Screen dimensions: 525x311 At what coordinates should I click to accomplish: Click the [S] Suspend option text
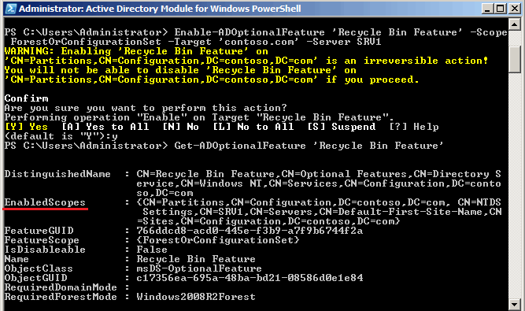(x=342, y=127)
